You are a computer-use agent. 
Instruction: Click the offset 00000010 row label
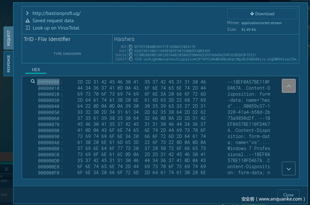coord(49,88)
